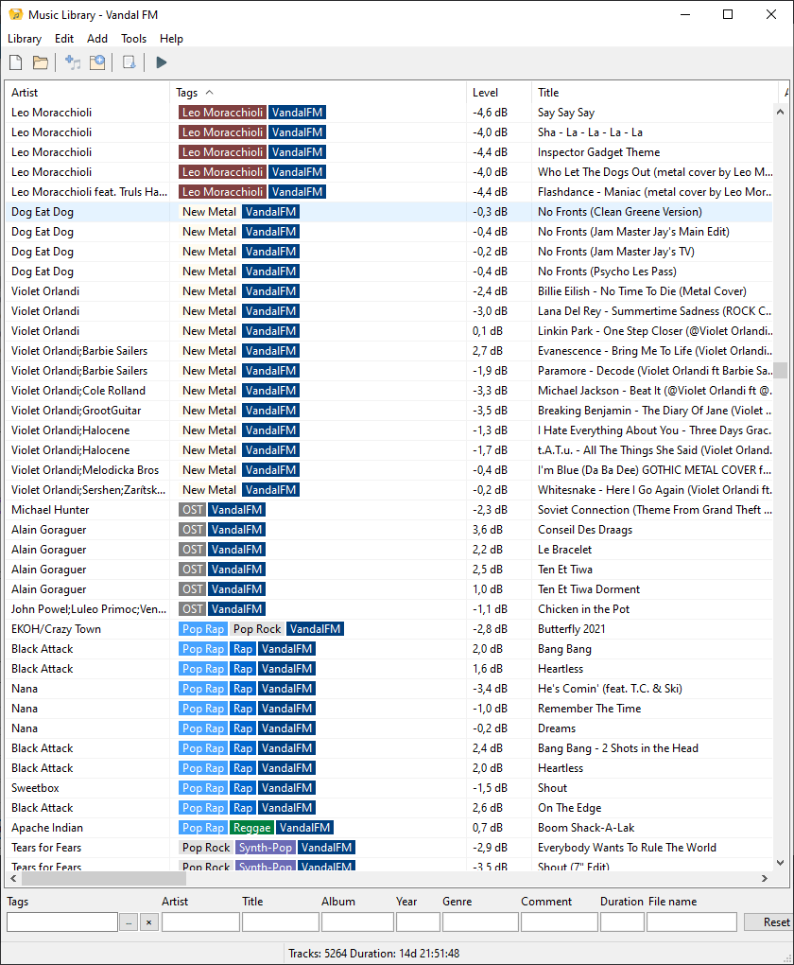Focus the Duration filter input field
Viewport: 794px width, 965px height.
[622, 921]
